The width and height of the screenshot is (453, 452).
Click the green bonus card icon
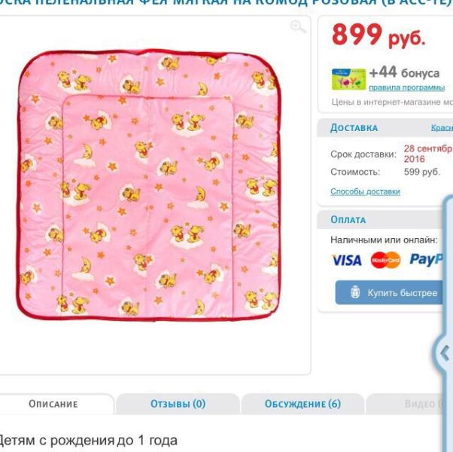[348, 79]
